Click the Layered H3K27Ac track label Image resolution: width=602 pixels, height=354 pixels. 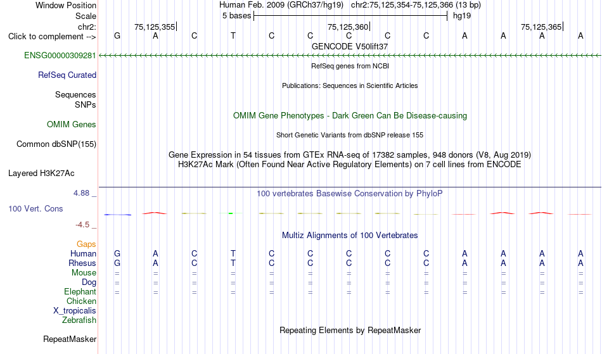click(x=41, y=174)
